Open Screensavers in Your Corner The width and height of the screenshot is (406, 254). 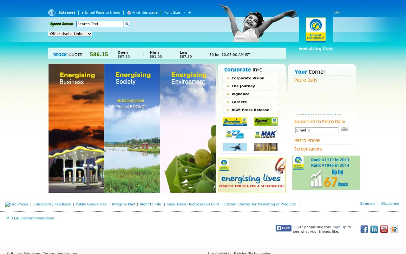[x=308, y=149]
